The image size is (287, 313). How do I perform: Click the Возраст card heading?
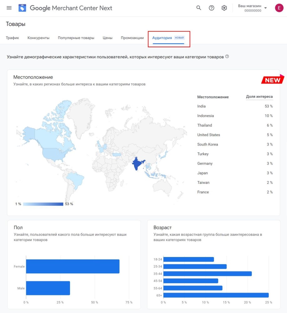(162, 228)
